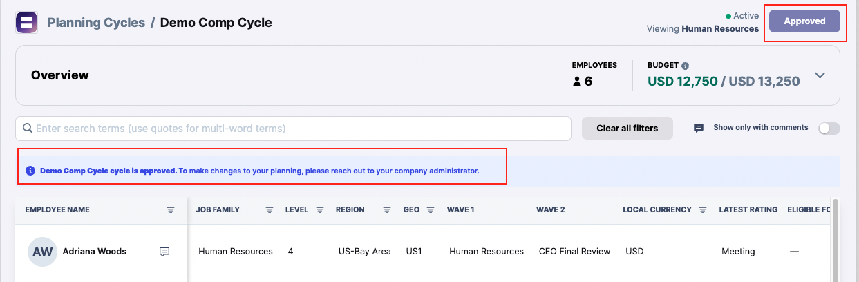
Task: Go to Planning Cycles breadcrumb
Action: pyautogui.click(x=96, y=23)
